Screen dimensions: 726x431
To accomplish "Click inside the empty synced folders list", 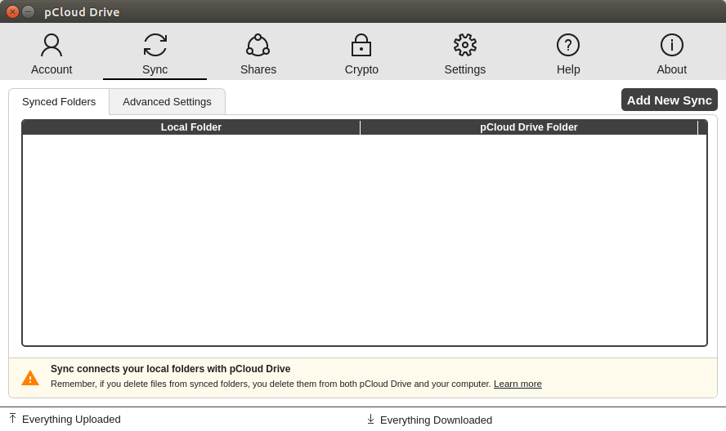I will 365,240.
